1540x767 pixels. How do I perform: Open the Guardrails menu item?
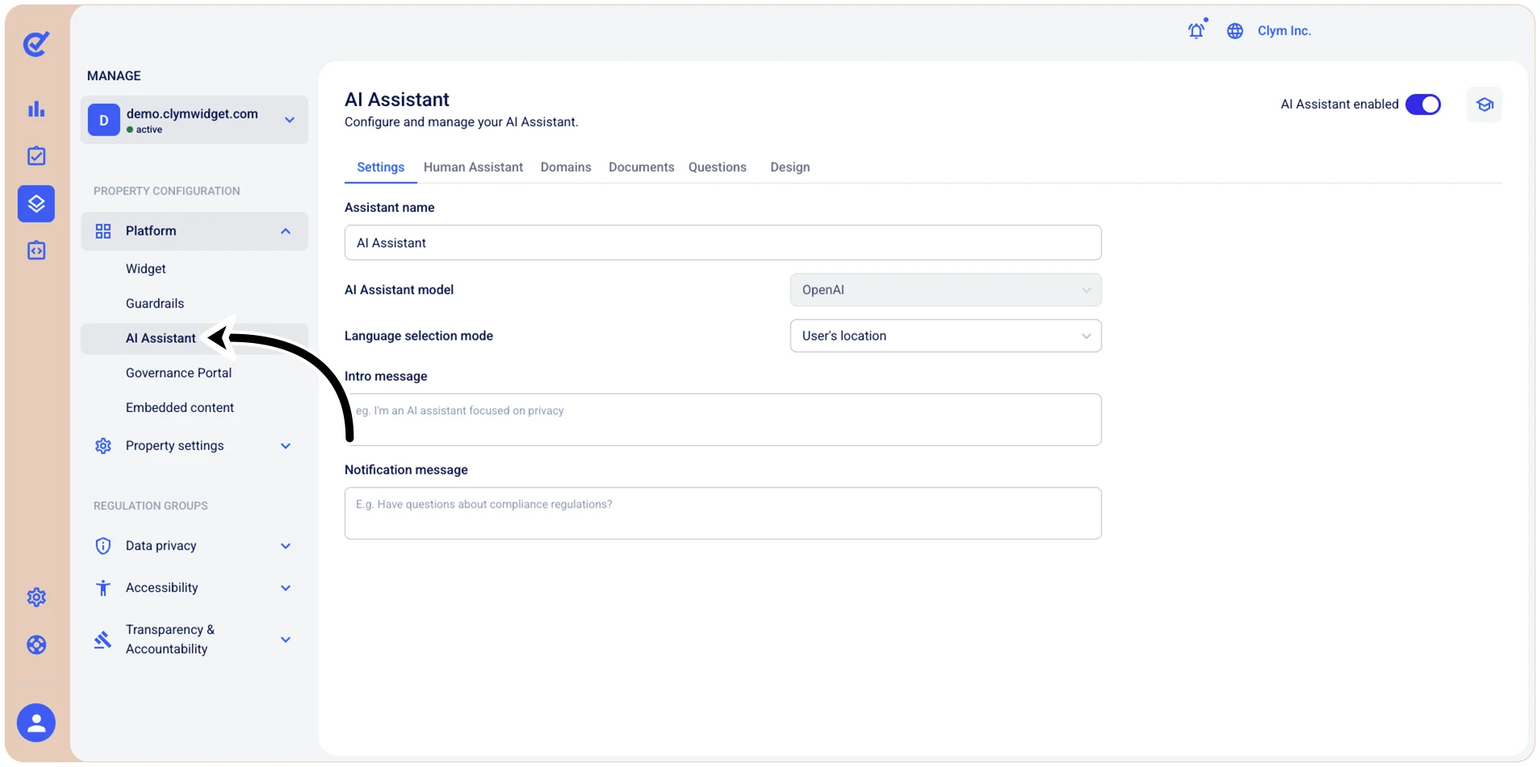(x=155, y=304)
